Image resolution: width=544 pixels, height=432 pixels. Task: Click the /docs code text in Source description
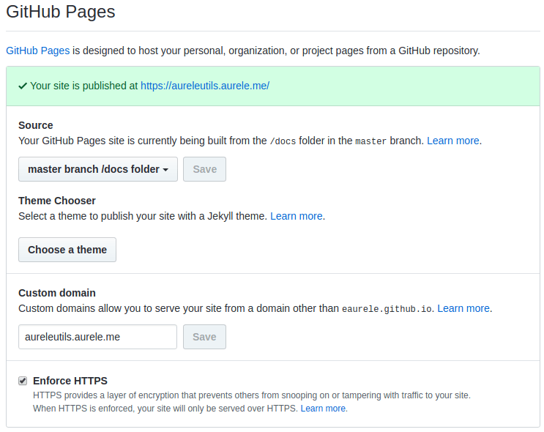click(283, 141)
